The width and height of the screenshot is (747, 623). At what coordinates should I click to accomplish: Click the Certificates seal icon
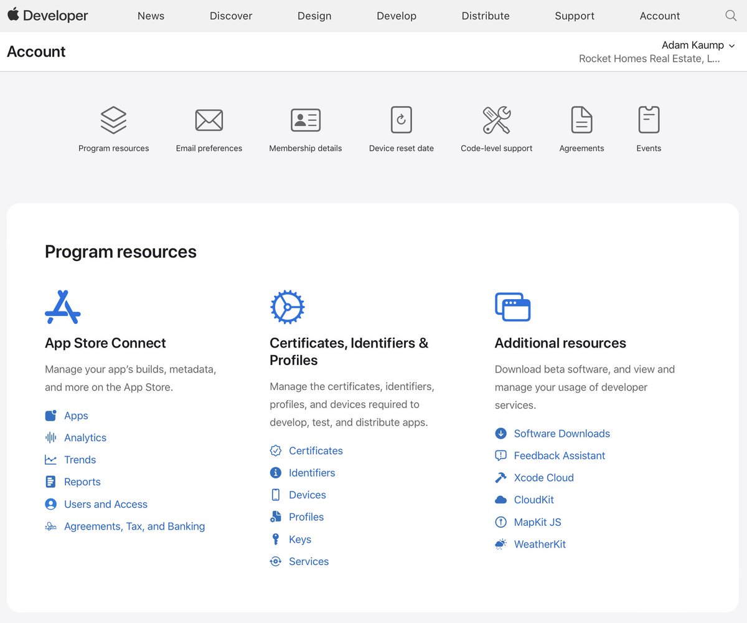coord(276,450)
